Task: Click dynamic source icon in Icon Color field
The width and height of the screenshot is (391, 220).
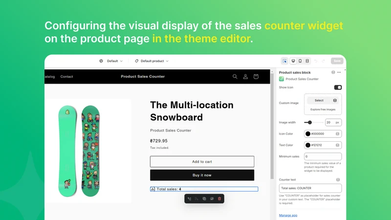Action: 337,133
